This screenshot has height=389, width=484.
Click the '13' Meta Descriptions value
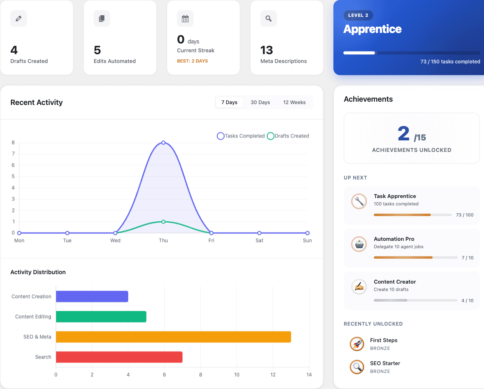[267, 50]
